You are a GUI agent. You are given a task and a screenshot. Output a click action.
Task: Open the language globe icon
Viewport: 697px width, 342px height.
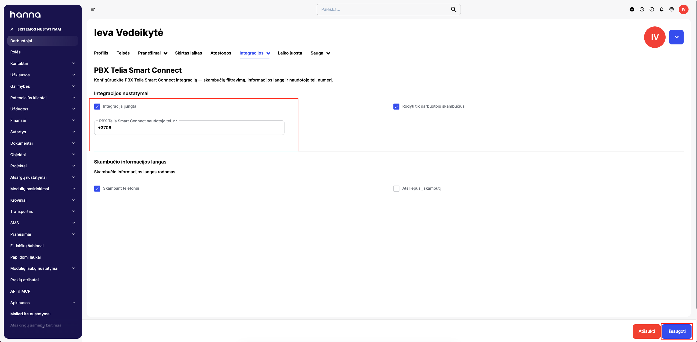pyautogui.click(x=672, y=9)
